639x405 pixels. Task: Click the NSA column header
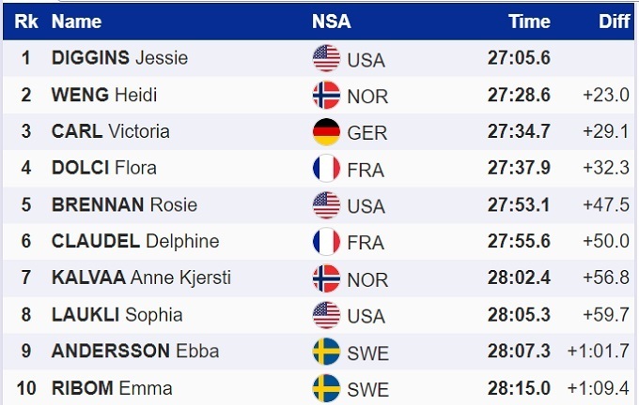coord(331,22)
